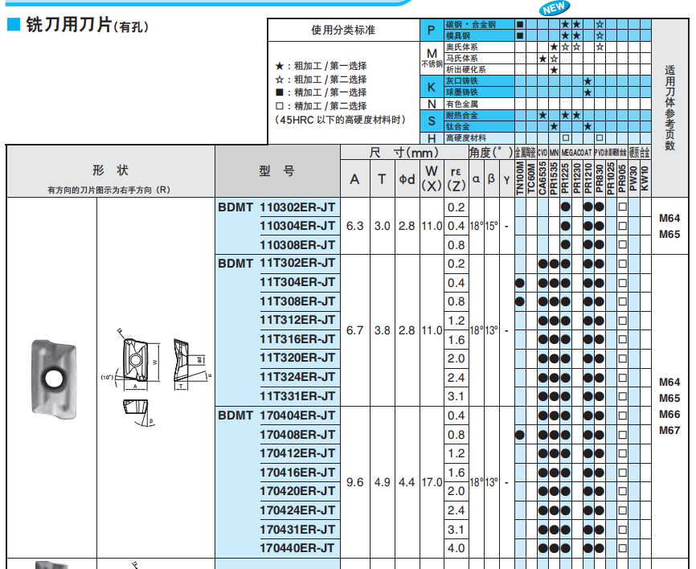Viewport: 696px width, 569px height.
Task: Click the ★ symbol in the 耐热合金 row
Action: pyautogui.click(x=542, y=114)
